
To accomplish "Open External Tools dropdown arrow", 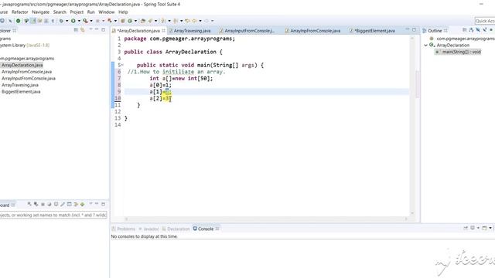I will (91, 21).
